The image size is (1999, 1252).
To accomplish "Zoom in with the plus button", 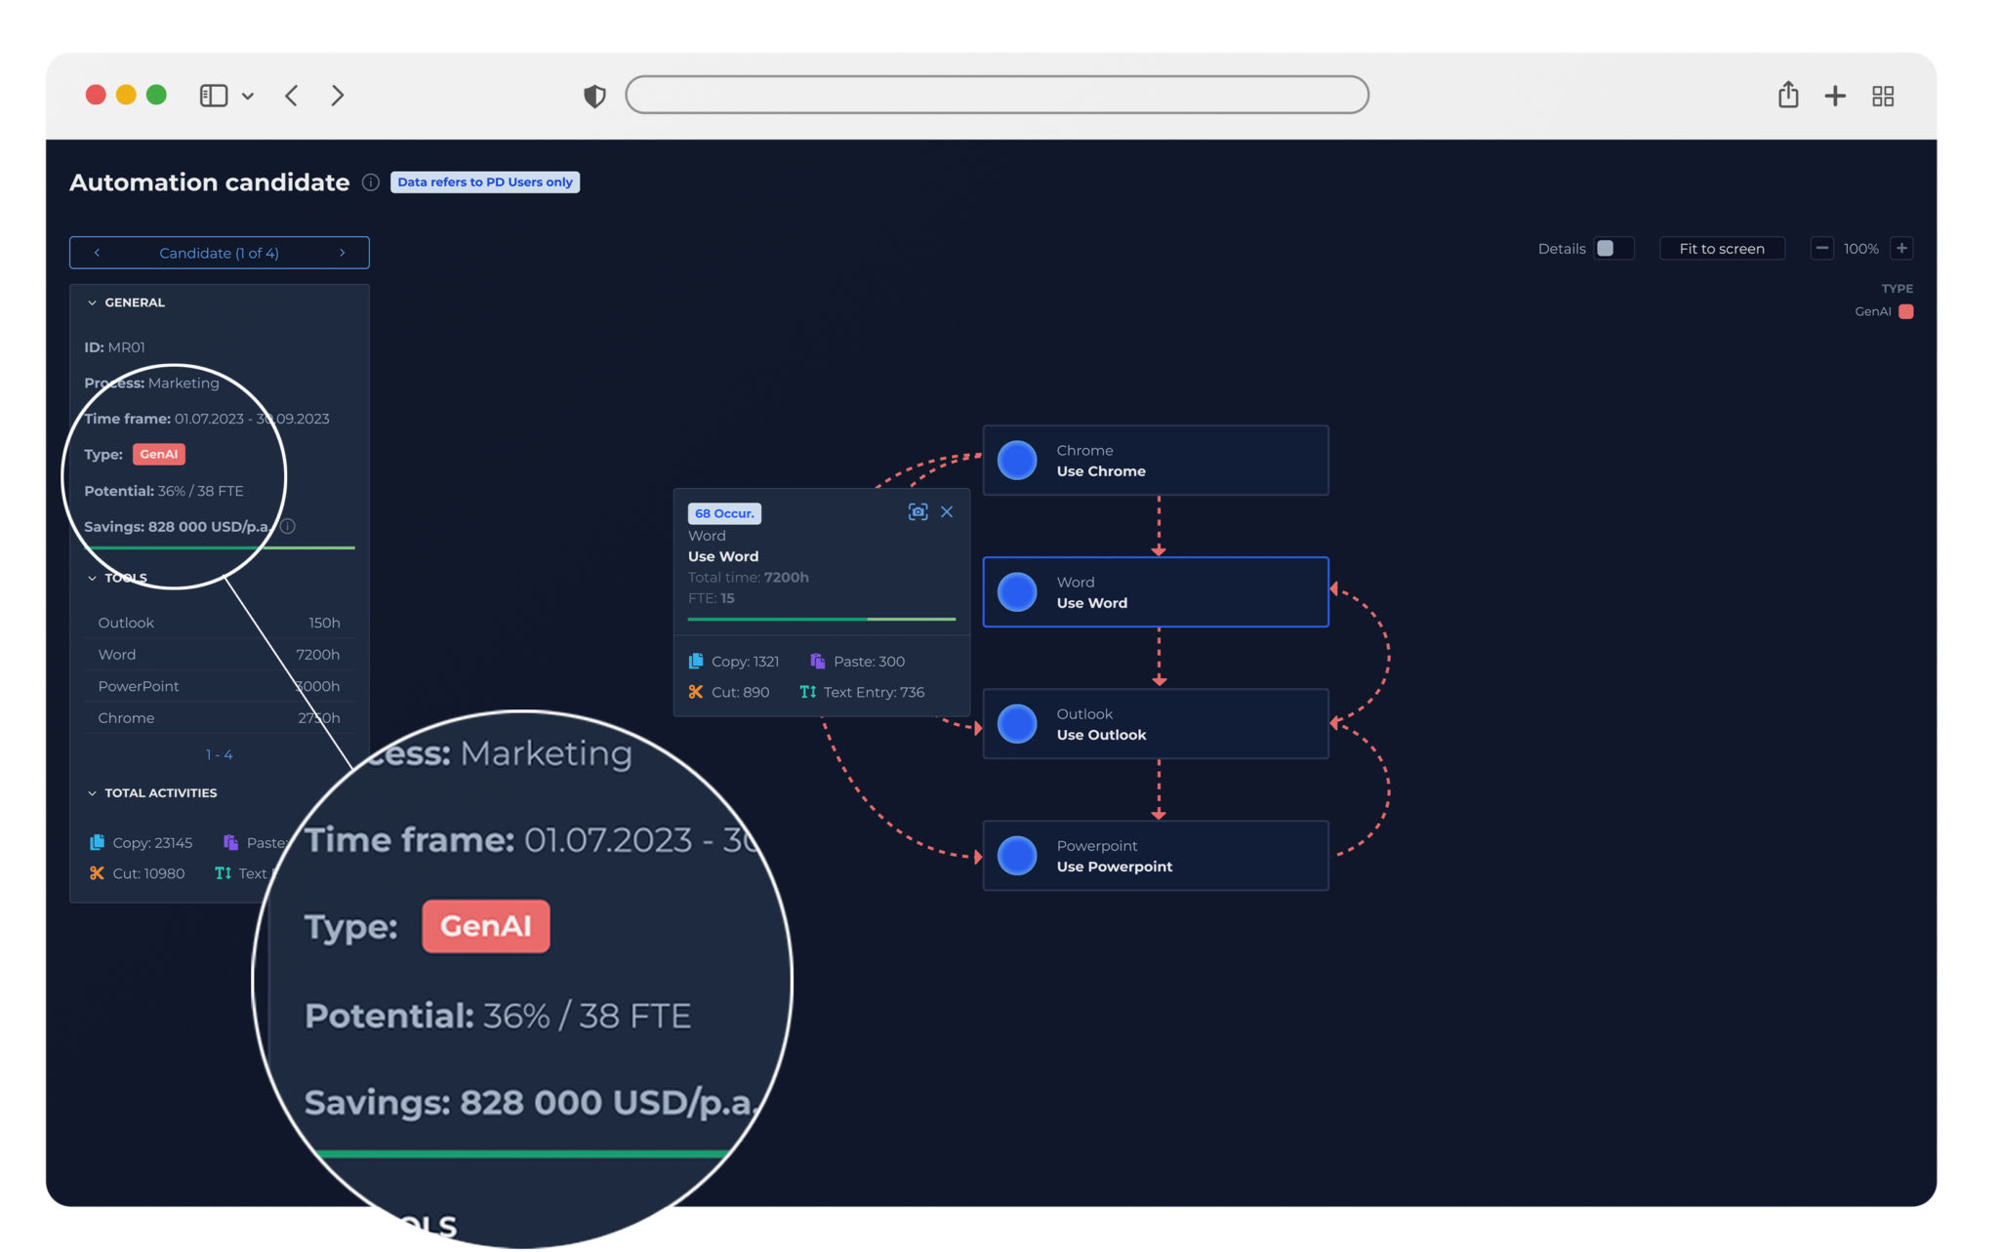I will (1901, 249).
